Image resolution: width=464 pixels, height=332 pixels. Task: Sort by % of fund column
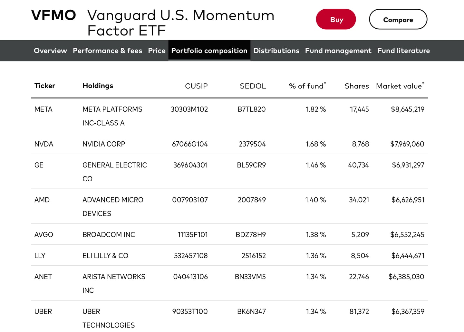pyautogui.click(x=306, y=86)
